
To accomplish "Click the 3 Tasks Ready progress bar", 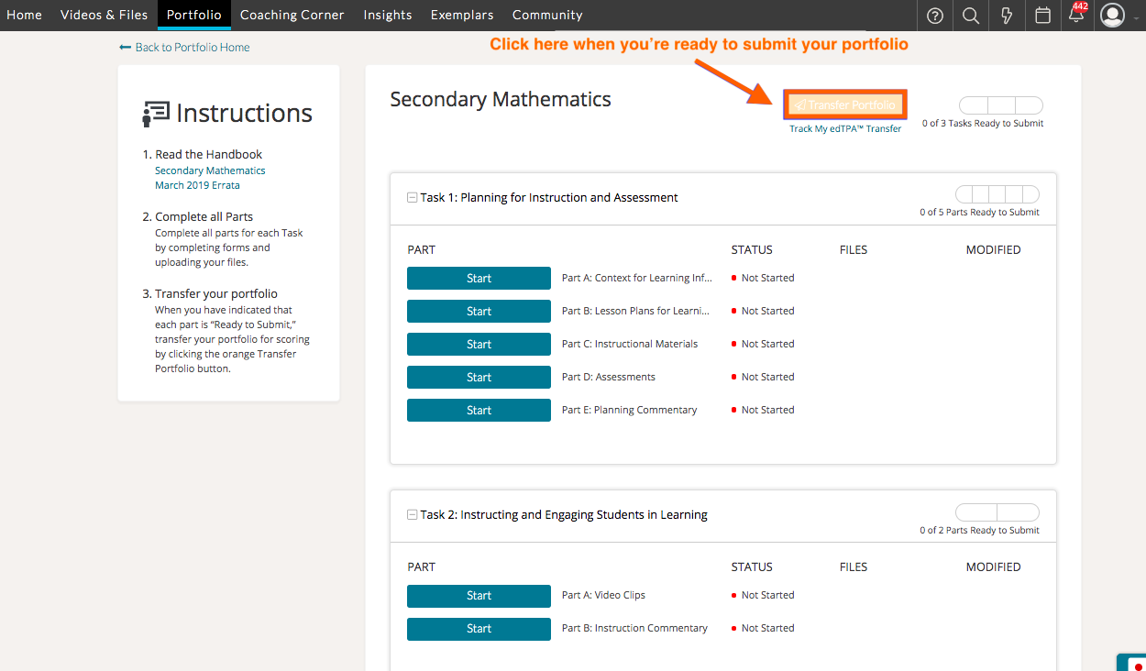I will coord(1000,106).
